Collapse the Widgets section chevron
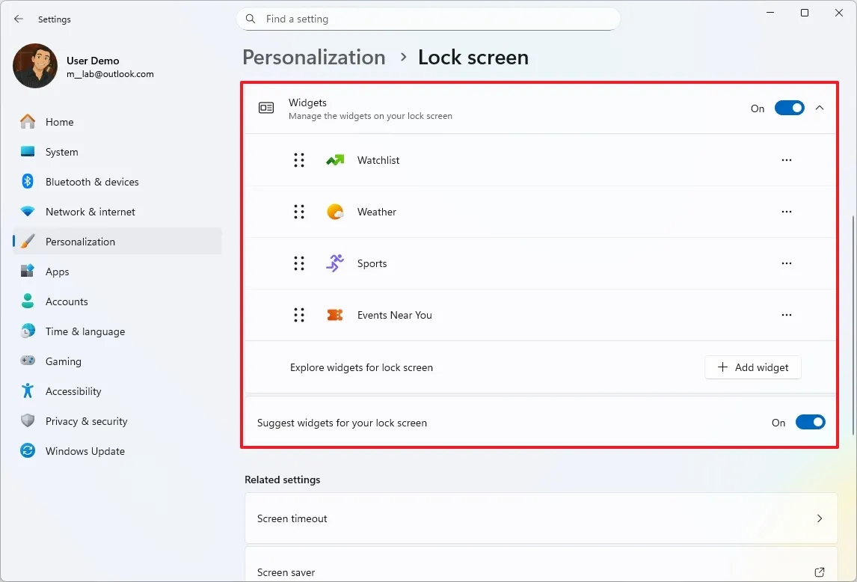857x582 pixels. pyautogui.click(x=819, y=108)
